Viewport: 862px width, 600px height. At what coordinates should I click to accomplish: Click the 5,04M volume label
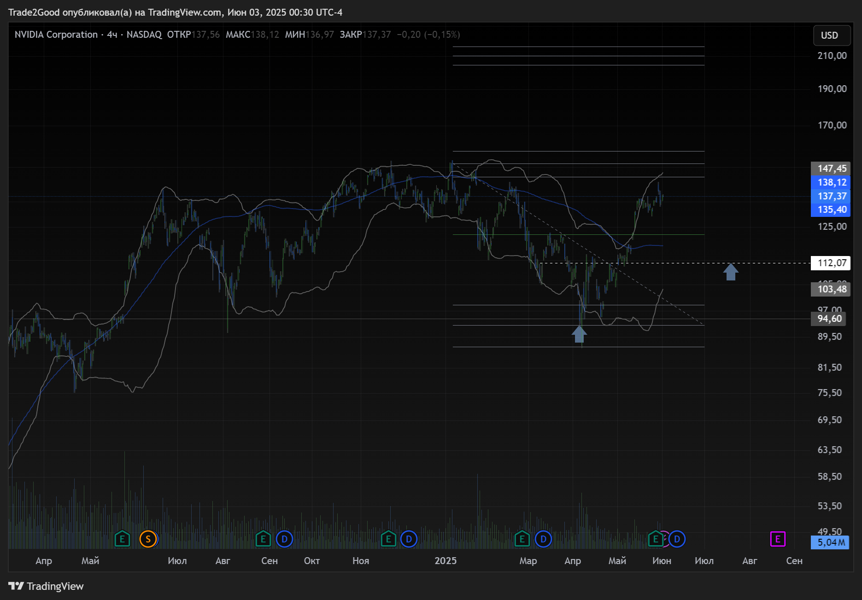pos(831,542)
